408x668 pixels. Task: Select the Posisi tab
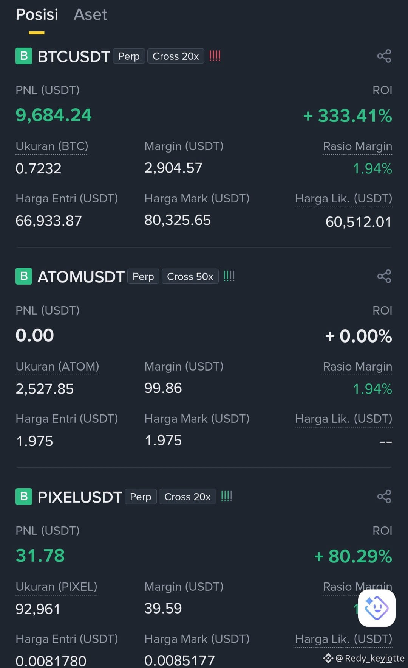37,14
